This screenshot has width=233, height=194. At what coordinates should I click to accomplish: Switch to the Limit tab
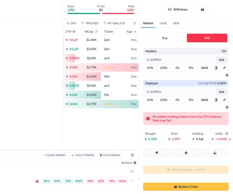click(163, 23)
